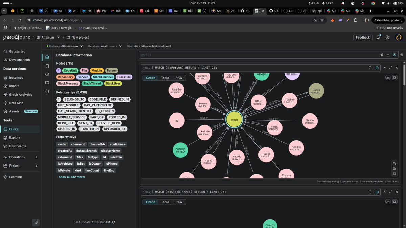Click the SENT_BY relationship type chip
406x228 pixels.
tap(86, 123)
